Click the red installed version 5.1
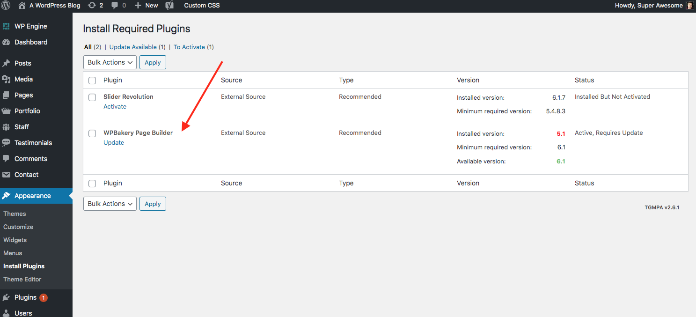This screenshot has height=317, width=696. (561, 133)
